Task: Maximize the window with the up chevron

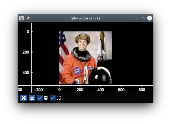Action: pos(143,18)
